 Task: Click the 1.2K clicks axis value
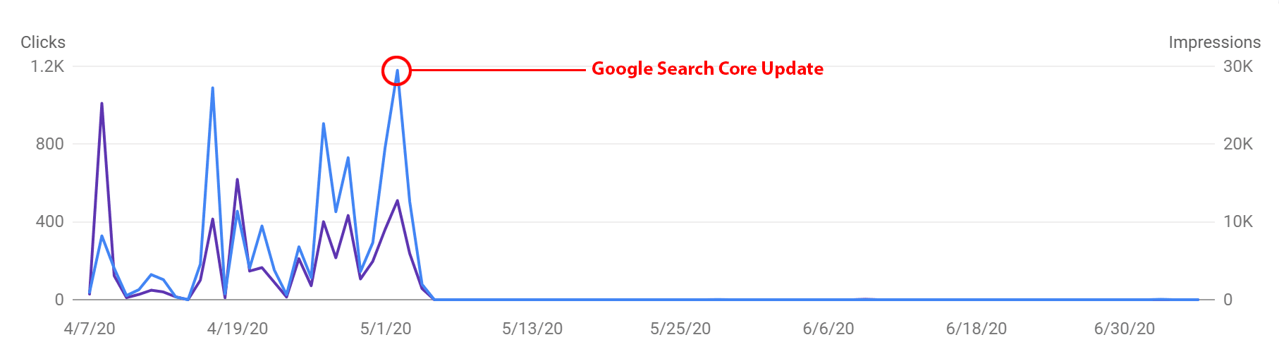coord(47,66)
